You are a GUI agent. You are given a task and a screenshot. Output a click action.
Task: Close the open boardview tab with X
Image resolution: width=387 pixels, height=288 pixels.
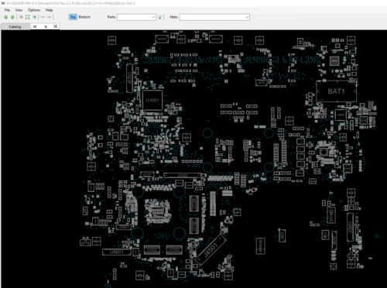coord(55,26)
